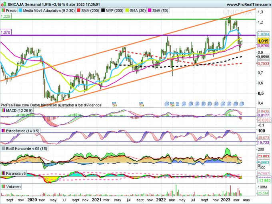Click the ProRealTime.com dividend-adjusted data note

click(51, 105)
